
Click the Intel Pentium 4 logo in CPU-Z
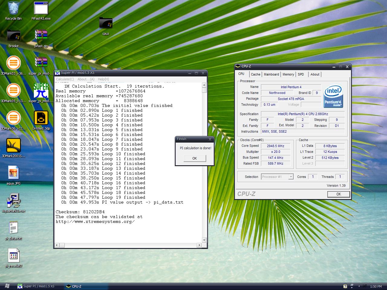point(333,96)
